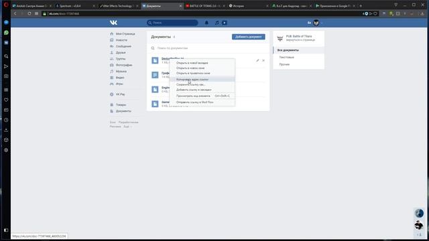Viewport: 429px width, 241px height.
Task: Open settings gear in Opera sidebar
Action: [6, 150]
